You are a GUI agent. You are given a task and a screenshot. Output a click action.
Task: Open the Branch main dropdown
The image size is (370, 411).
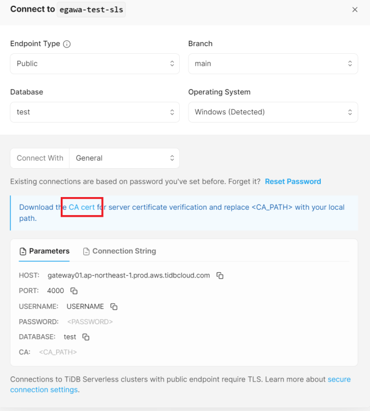pyautogui.click(x=273, y=64)
